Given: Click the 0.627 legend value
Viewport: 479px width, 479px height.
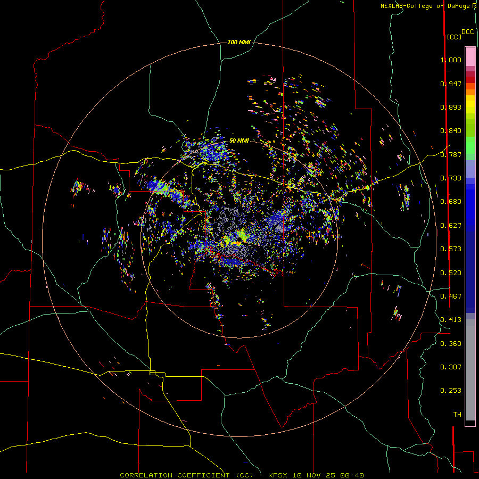Looking at the screenshot, I should (451, 226).
